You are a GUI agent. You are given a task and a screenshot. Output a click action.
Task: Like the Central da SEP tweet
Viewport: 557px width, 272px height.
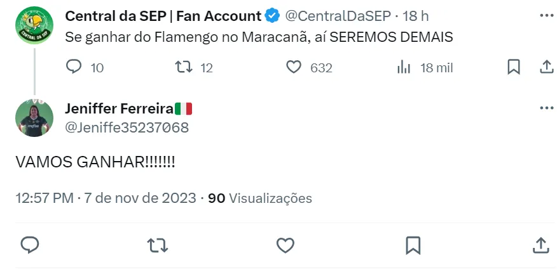click(293, 67)
